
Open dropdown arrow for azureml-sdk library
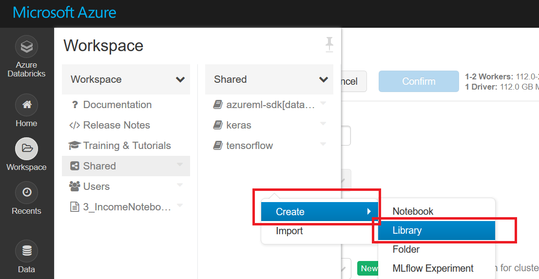[x=323, y=103]
